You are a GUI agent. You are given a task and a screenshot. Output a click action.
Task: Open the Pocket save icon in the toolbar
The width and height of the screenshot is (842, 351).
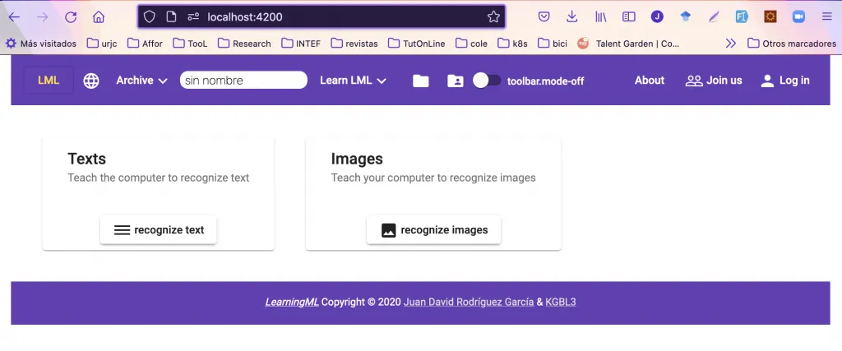click(544, 16)
